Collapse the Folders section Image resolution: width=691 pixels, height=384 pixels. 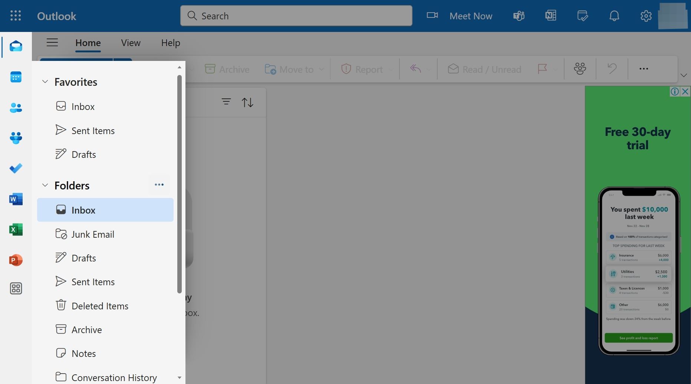(x=45, y=185)
